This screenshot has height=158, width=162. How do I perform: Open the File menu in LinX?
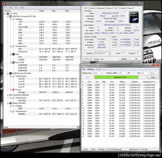pyautogui.click(x=84, y=69)
